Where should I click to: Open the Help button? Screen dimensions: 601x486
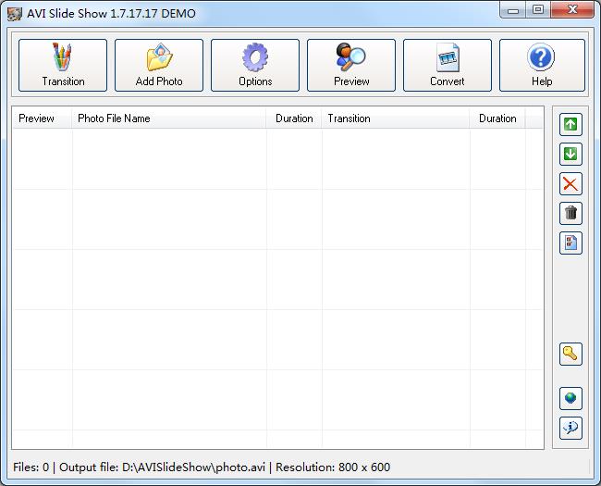(542, 65)
